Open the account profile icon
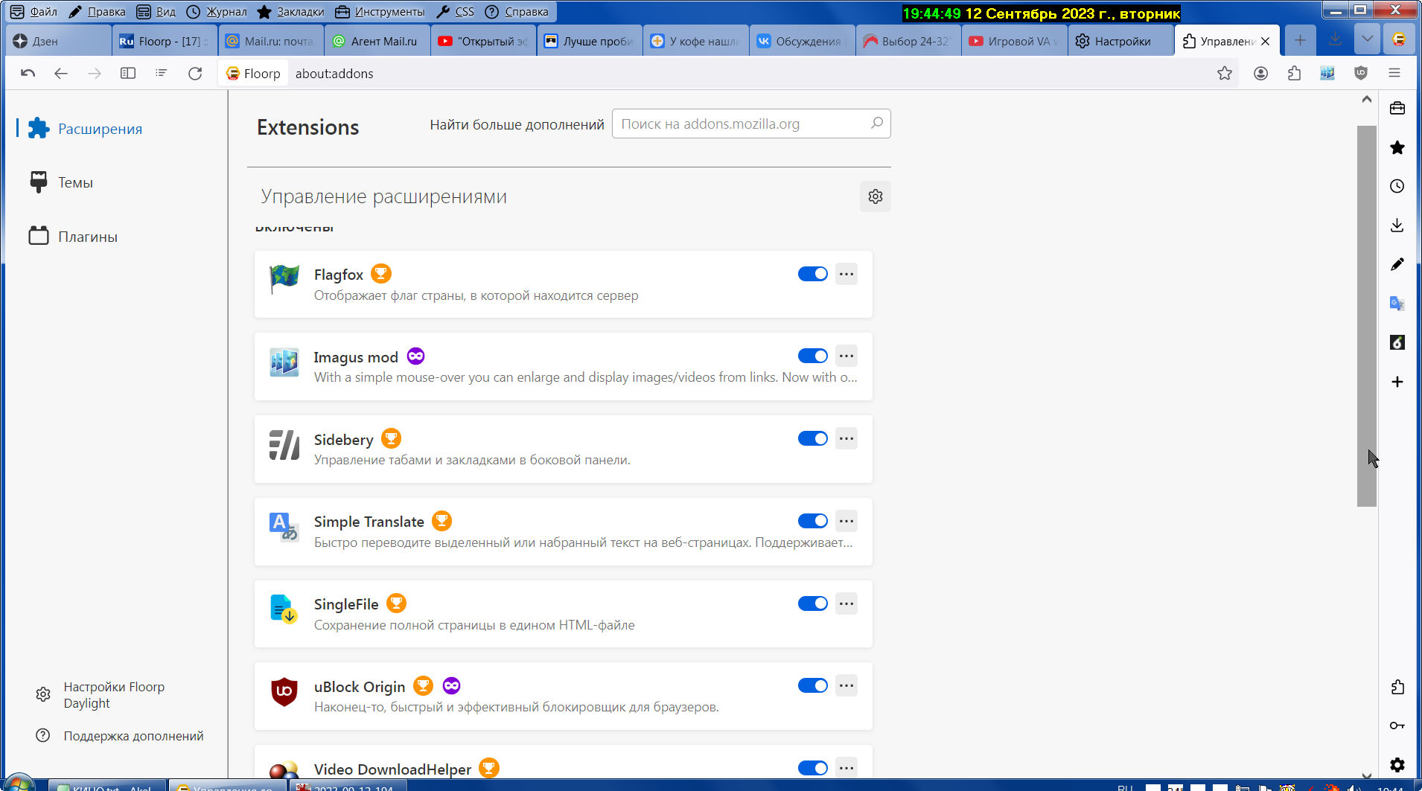1422x791 pixels. pyautogui.click(x=1260, y=73)
